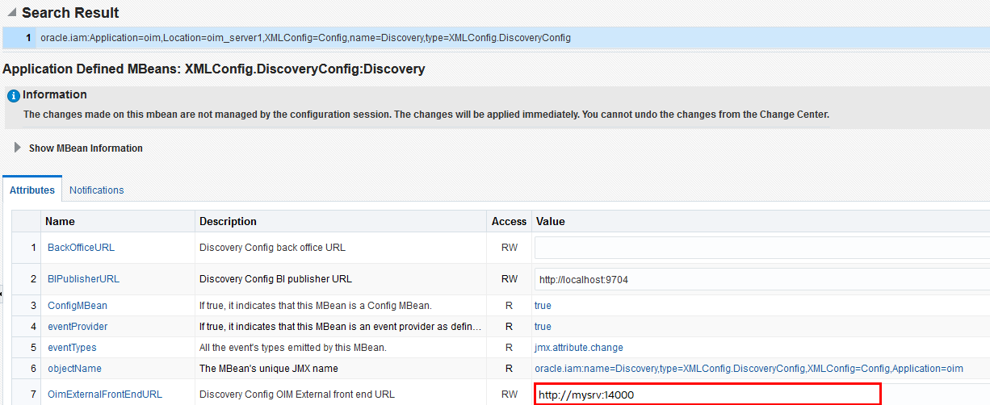This screenshot has width=990, height=405.
Task: Click the Name column header
Action: [x=59, y=221]
